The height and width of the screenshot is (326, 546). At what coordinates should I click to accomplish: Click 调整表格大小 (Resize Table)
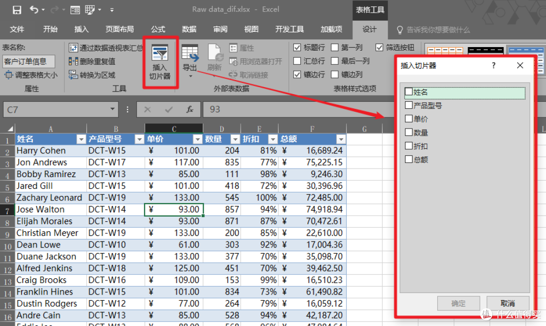31,74
